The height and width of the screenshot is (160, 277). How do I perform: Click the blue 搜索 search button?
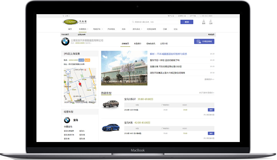187,22
